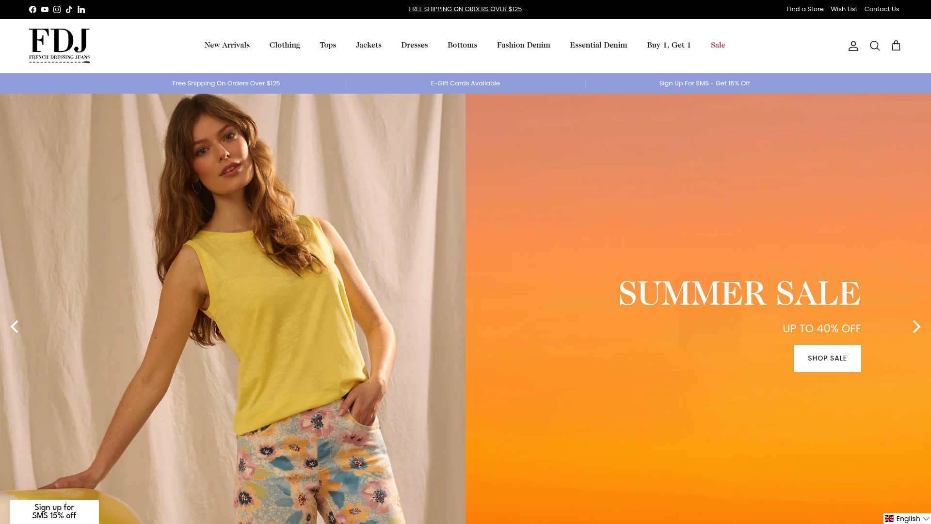The image size is (931, 524).
Task: Click the Find a Store link
Action: (805, 9)
